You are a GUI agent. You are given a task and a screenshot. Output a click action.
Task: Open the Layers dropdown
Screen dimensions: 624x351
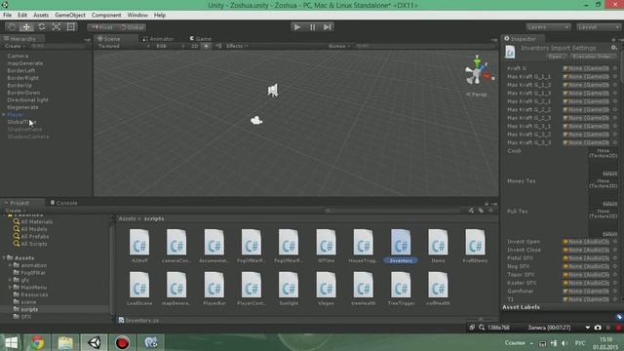point(548,27)
